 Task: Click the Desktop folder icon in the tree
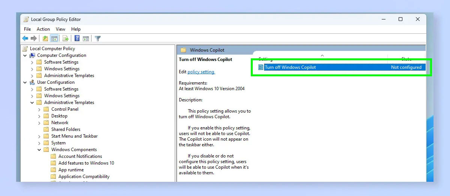(x=46, y=116)
